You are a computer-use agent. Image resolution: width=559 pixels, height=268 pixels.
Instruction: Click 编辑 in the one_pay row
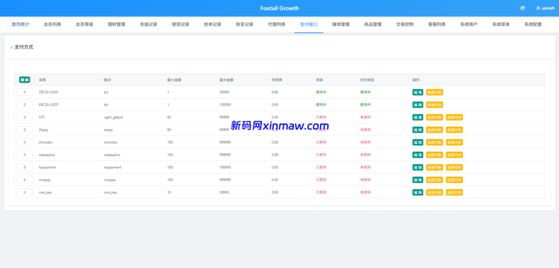click(x=418, y=192)
